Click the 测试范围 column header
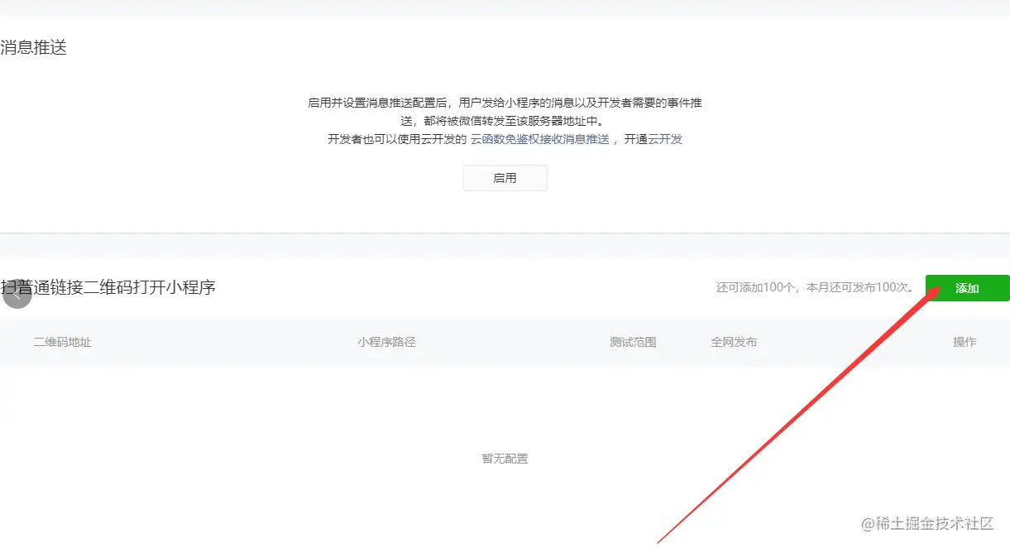1010x548 pixels. point(633,342)
